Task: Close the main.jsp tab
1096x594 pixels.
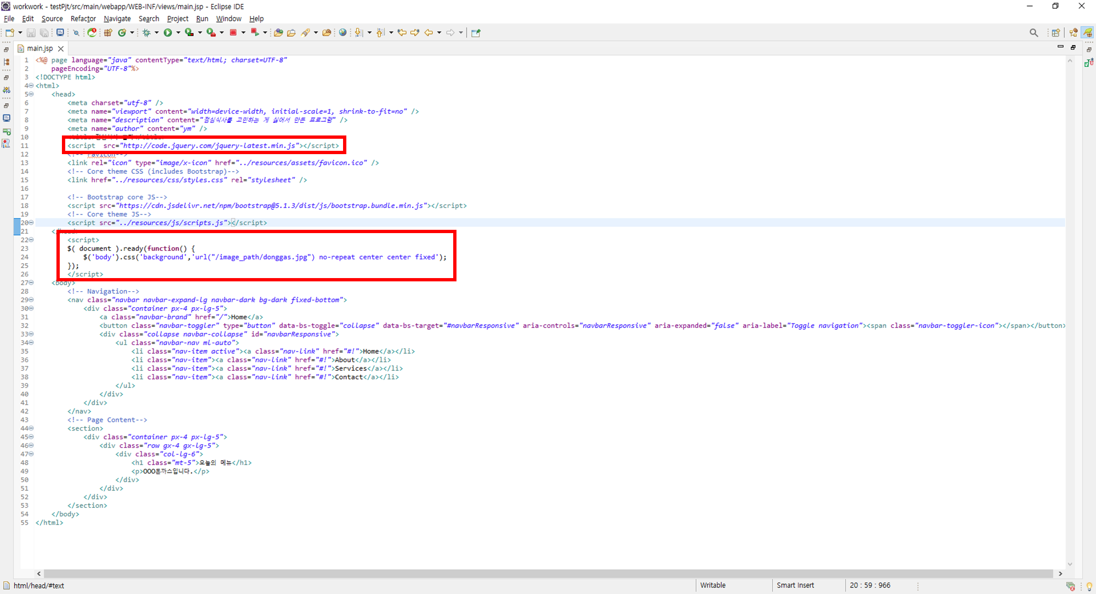Action: (x=61, y=49)
